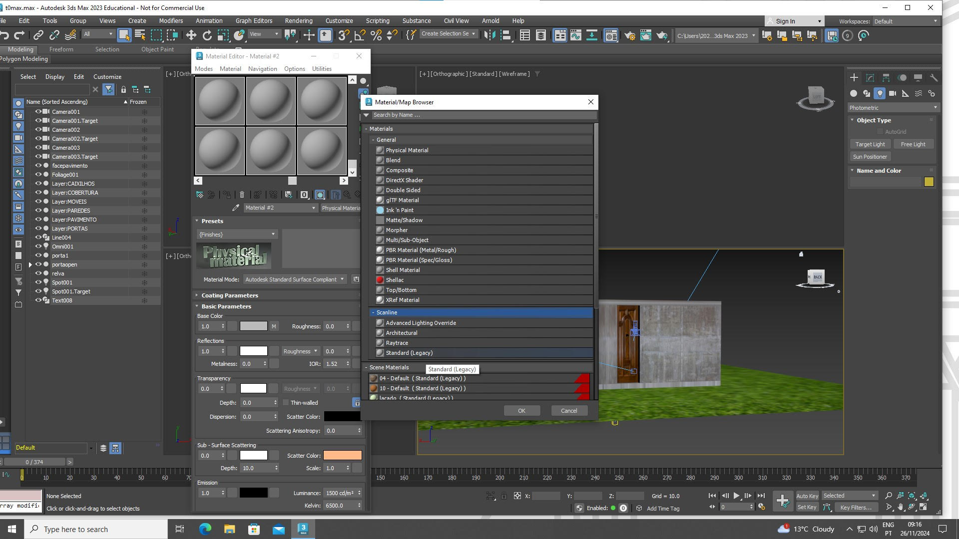The image size is (959, 539).
Task: Toggle the Auto Key button
Action: coord(807,496)
